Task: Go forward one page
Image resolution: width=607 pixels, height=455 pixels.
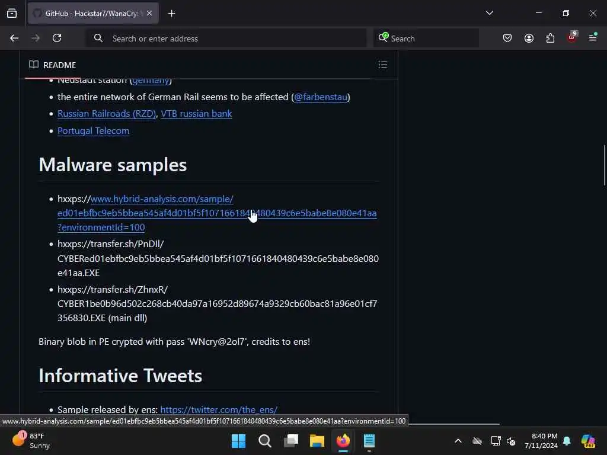Action: 36,39
